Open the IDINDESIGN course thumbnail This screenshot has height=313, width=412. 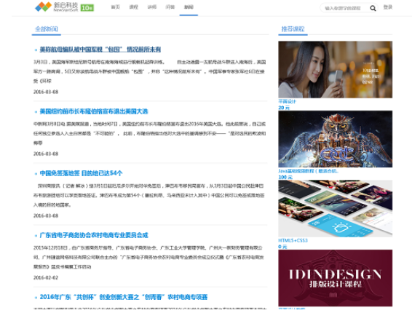pyautogui.click(x=336, y=278)
